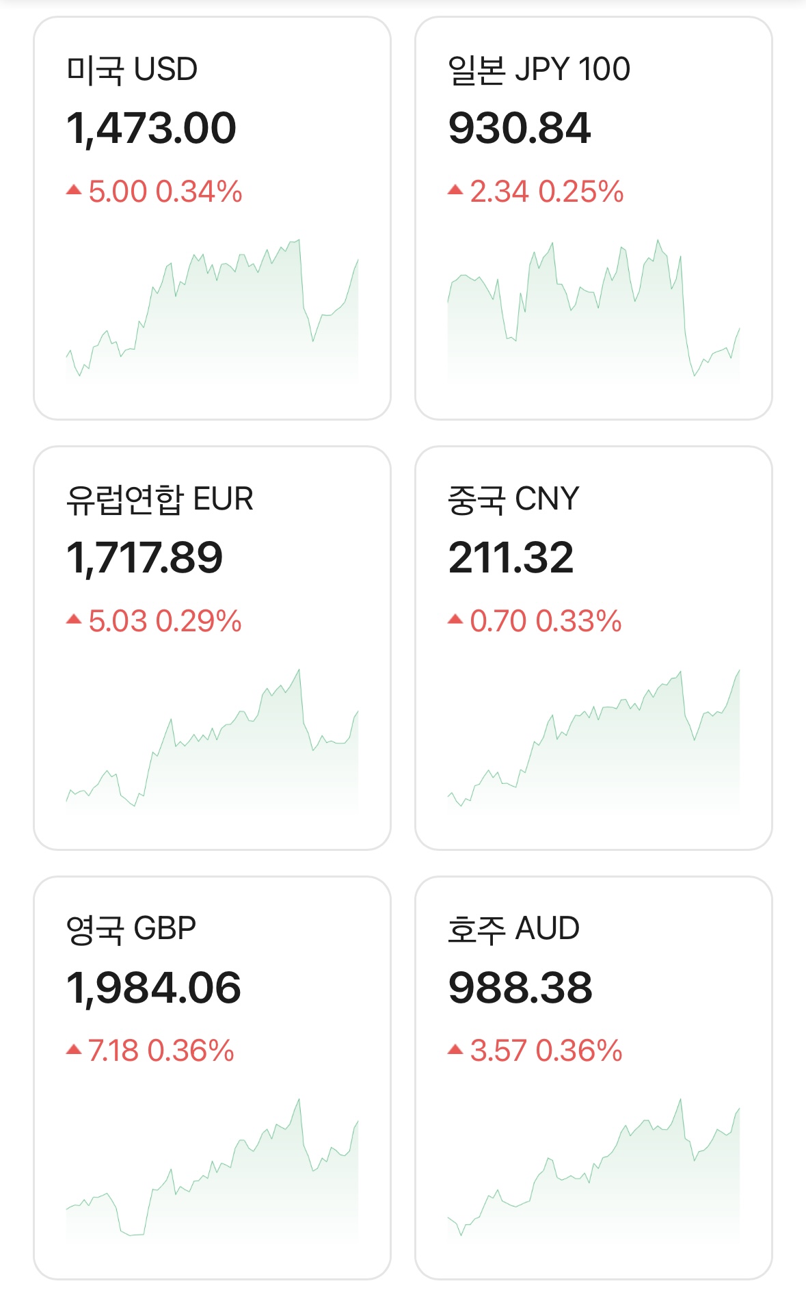The image size is (806, 1303).
Task: Click the USD red up-arrow change icon
Action: pos(74,190)
